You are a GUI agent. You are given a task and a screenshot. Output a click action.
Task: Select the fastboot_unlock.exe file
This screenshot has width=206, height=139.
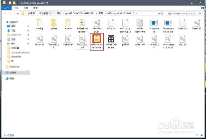pyautogui.click(x=168, y=26)
